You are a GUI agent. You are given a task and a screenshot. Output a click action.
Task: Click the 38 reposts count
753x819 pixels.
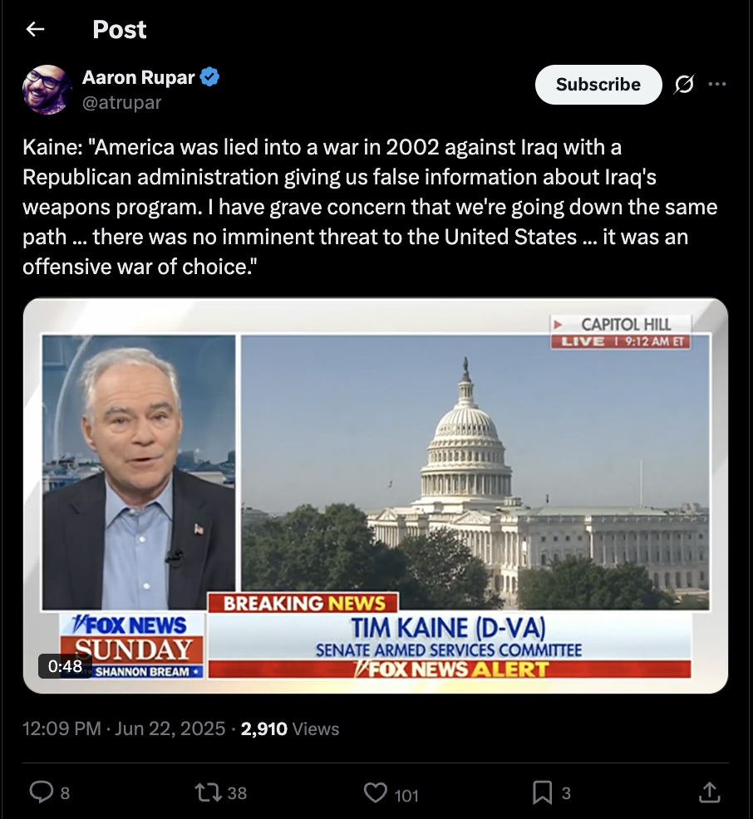tap(237, 793)
